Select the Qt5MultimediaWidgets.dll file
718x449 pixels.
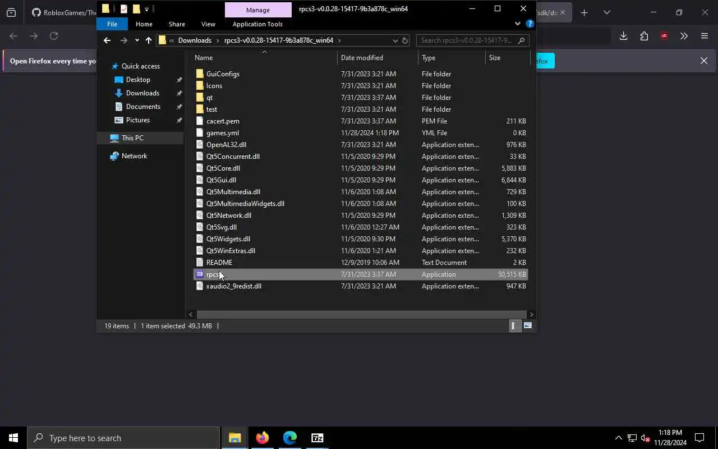(x=245, y=204)
